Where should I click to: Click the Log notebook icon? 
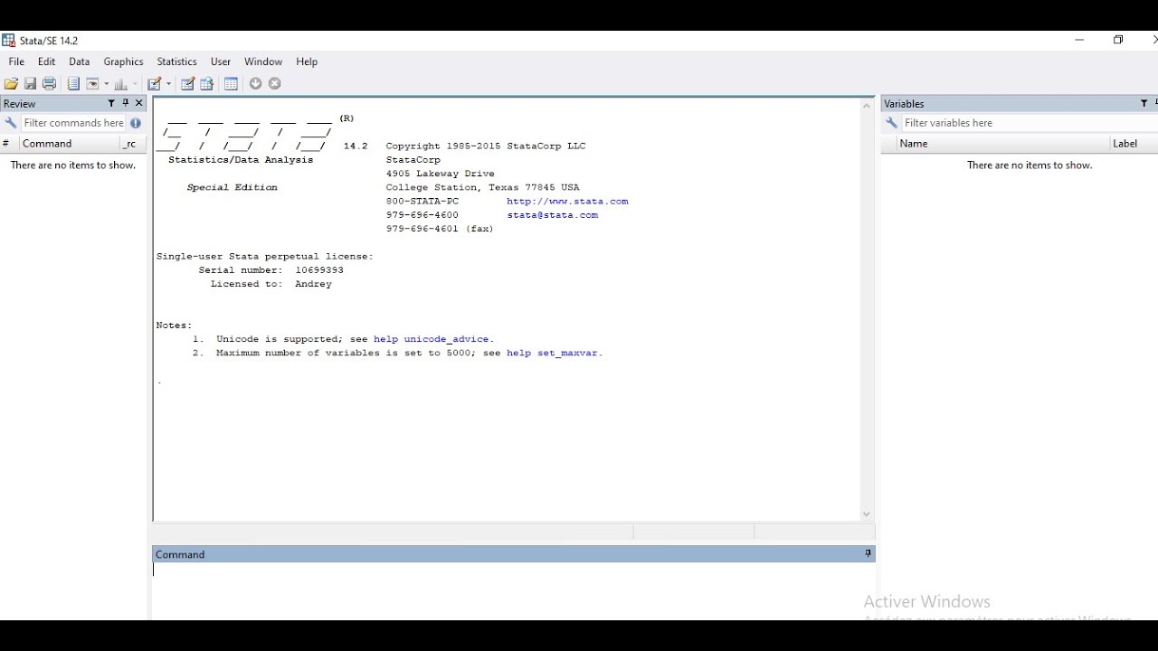click(73, 84)
